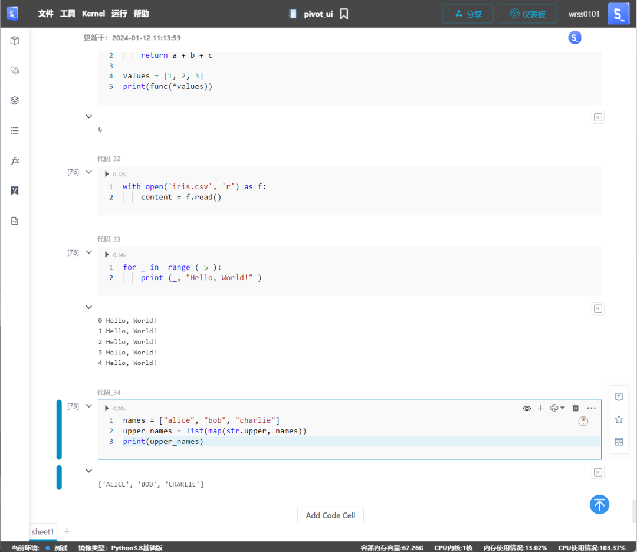This screenshot has height=552, width=637.
Task: Open the fx functions sidebar icon
Action: click(15, 160)
